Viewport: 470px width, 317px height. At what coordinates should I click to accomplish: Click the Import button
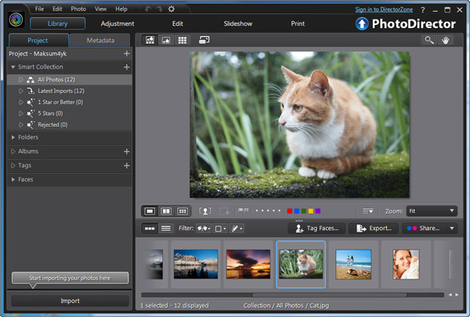coord(70,301)
